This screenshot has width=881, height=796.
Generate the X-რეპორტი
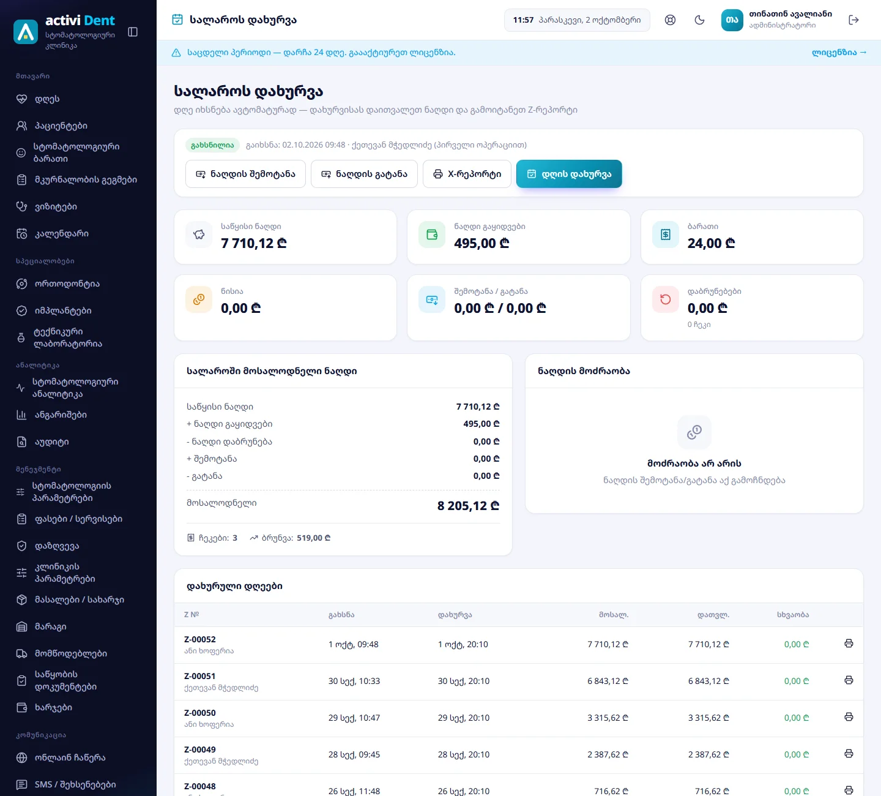(x=467, y=174)
